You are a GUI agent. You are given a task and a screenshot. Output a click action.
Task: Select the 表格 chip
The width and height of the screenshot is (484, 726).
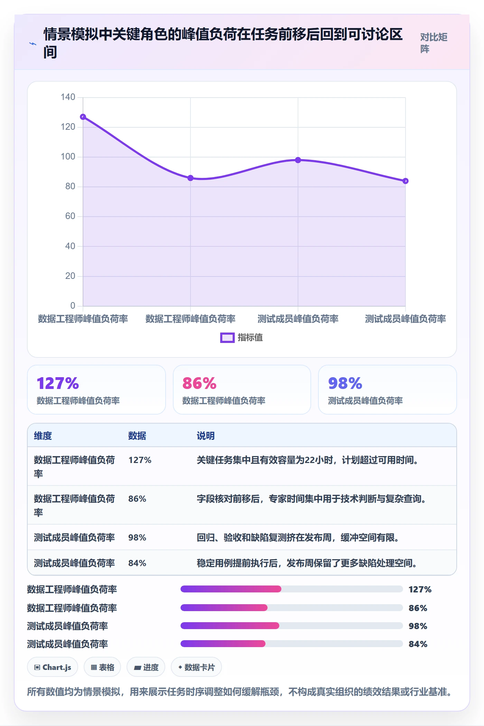(x=102, y=667)
